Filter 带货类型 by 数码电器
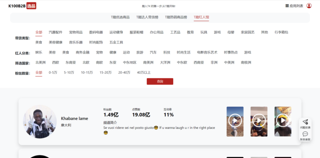Screen dimensions: 320x158 pyautogui.click(x=96, y=32)
